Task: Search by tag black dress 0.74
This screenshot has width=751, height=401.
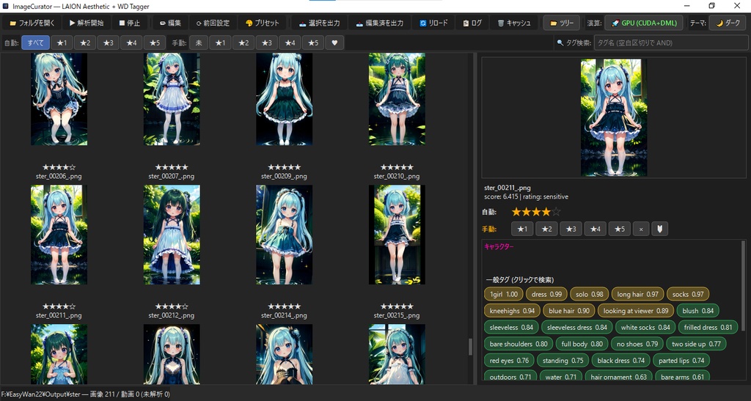Action: (x=620, y=361)
